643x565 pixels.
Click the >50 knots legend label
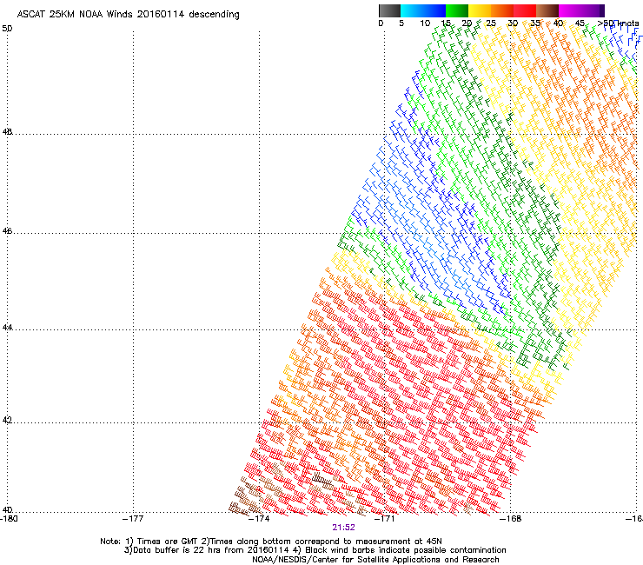pyautogui.click(x=618, y=23)
